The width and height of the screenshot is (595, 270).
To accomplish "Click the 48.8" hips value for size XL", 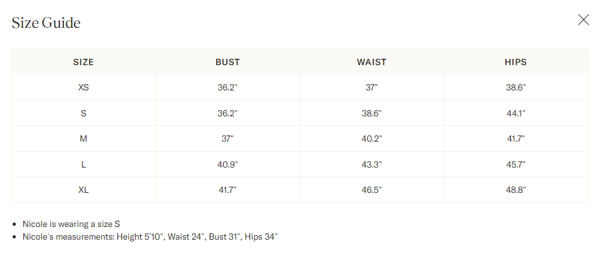I will [x=515, y=190].
